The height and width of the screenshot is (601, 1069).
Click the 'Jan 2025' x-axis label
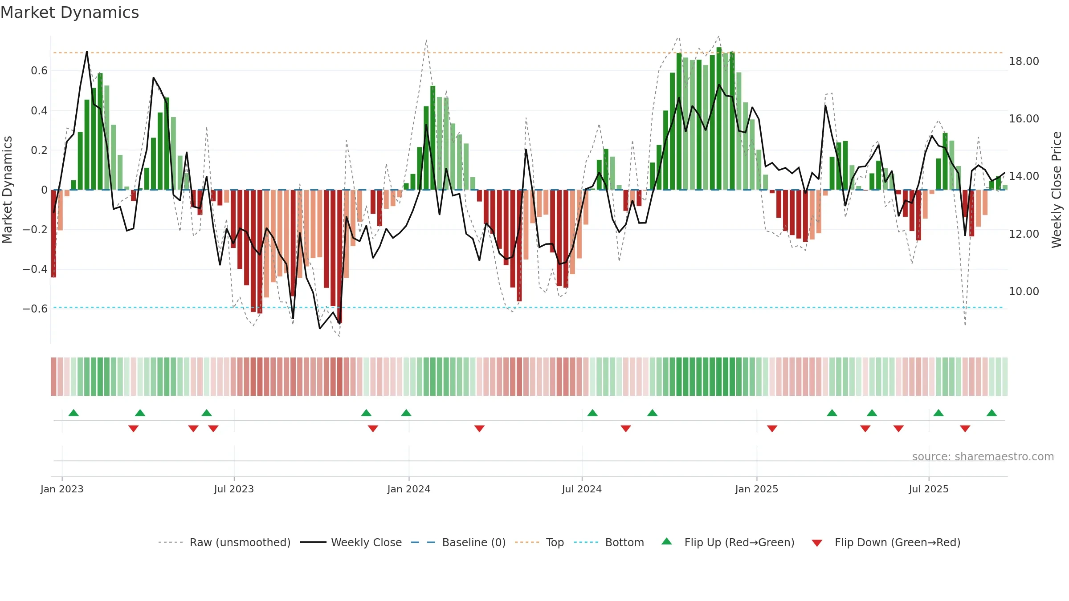[757, 489]
